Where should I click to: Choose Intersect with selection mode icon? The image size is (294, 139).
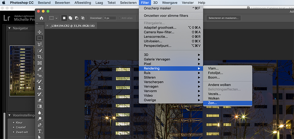[83, 18]
